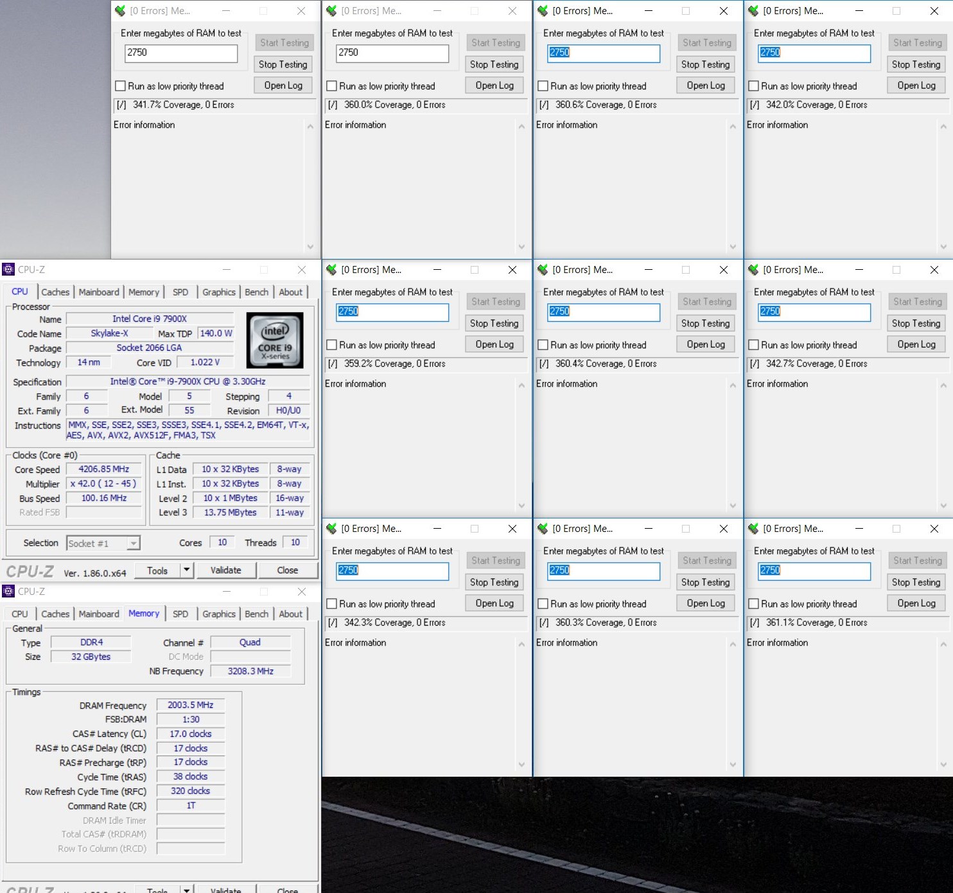Open the Socket #1 selection dropdown
953x893 pixels.
(133, 543)
